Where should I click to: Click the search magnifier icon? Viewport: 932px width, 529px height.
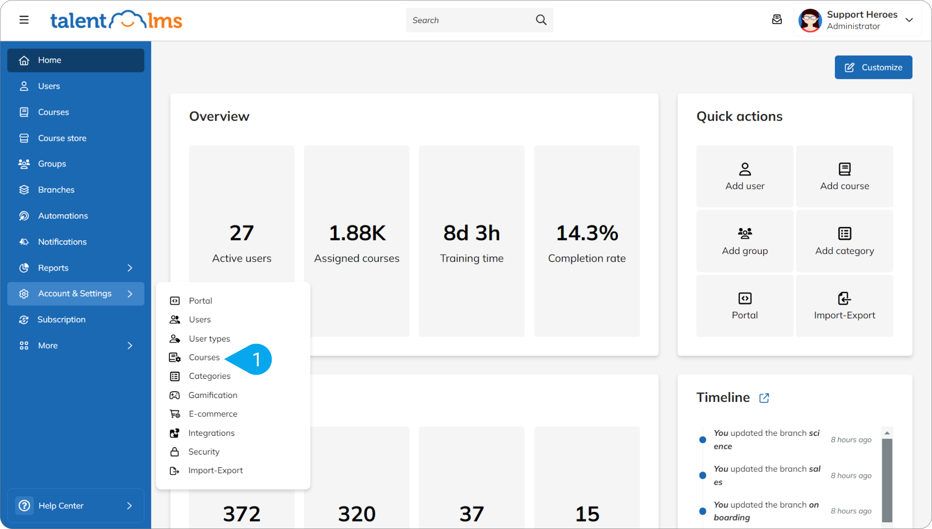point(541,20)
